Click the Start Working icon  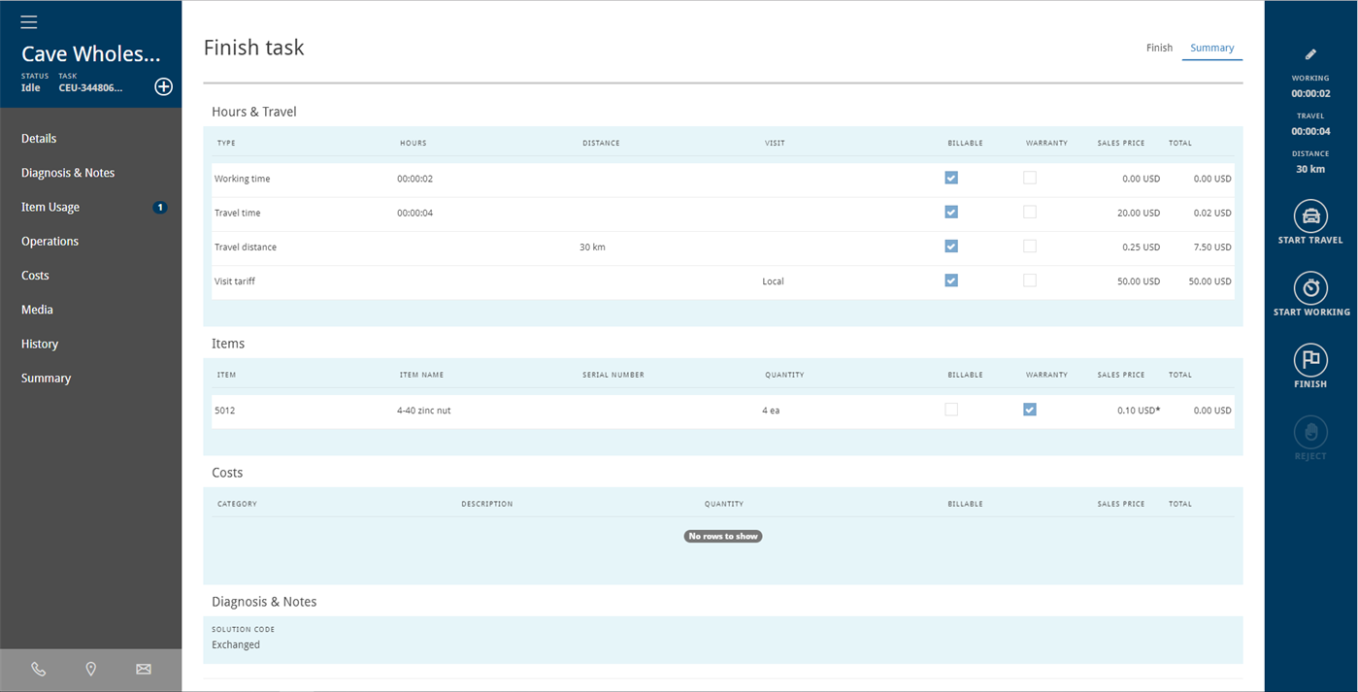coord(1310,288)
